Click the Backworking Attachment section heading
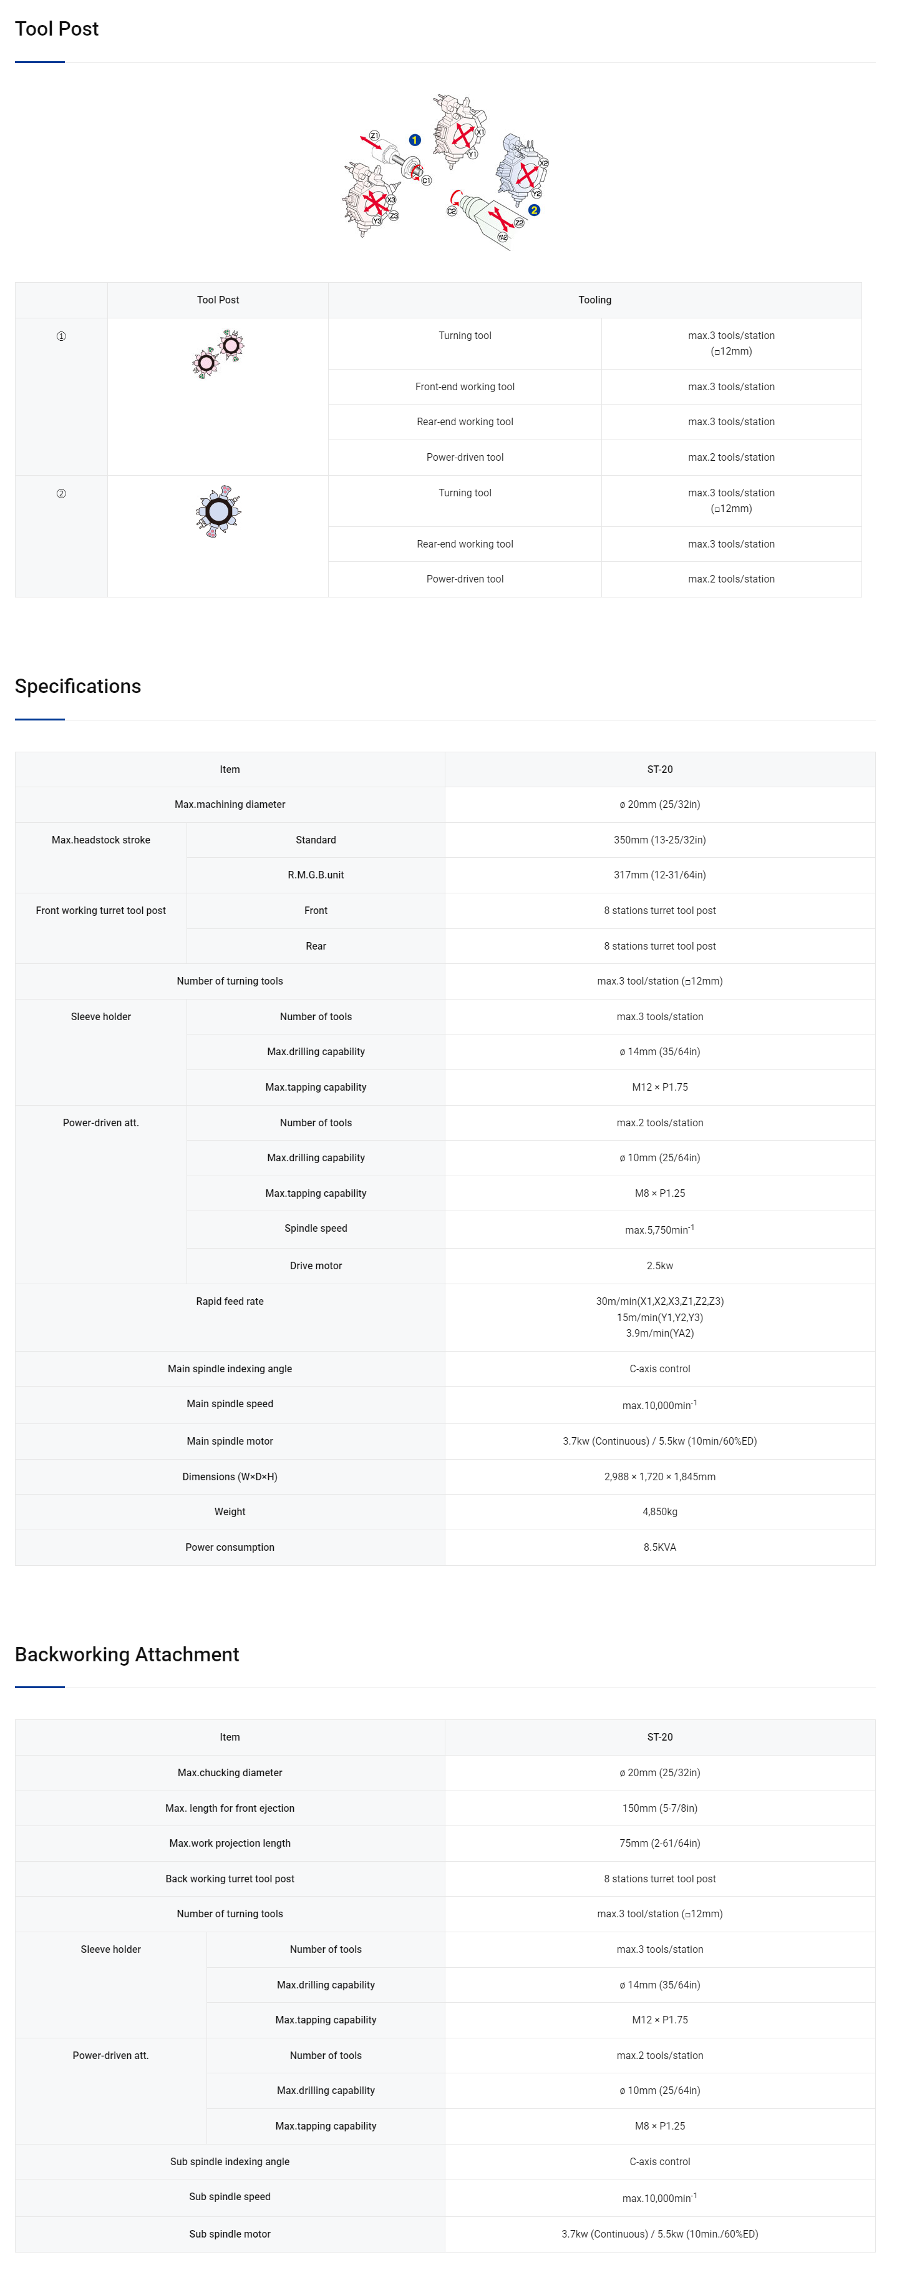 127,1654
